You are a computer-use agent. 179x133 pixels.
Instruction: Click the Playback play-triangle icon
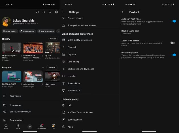(x=64, y=47)
